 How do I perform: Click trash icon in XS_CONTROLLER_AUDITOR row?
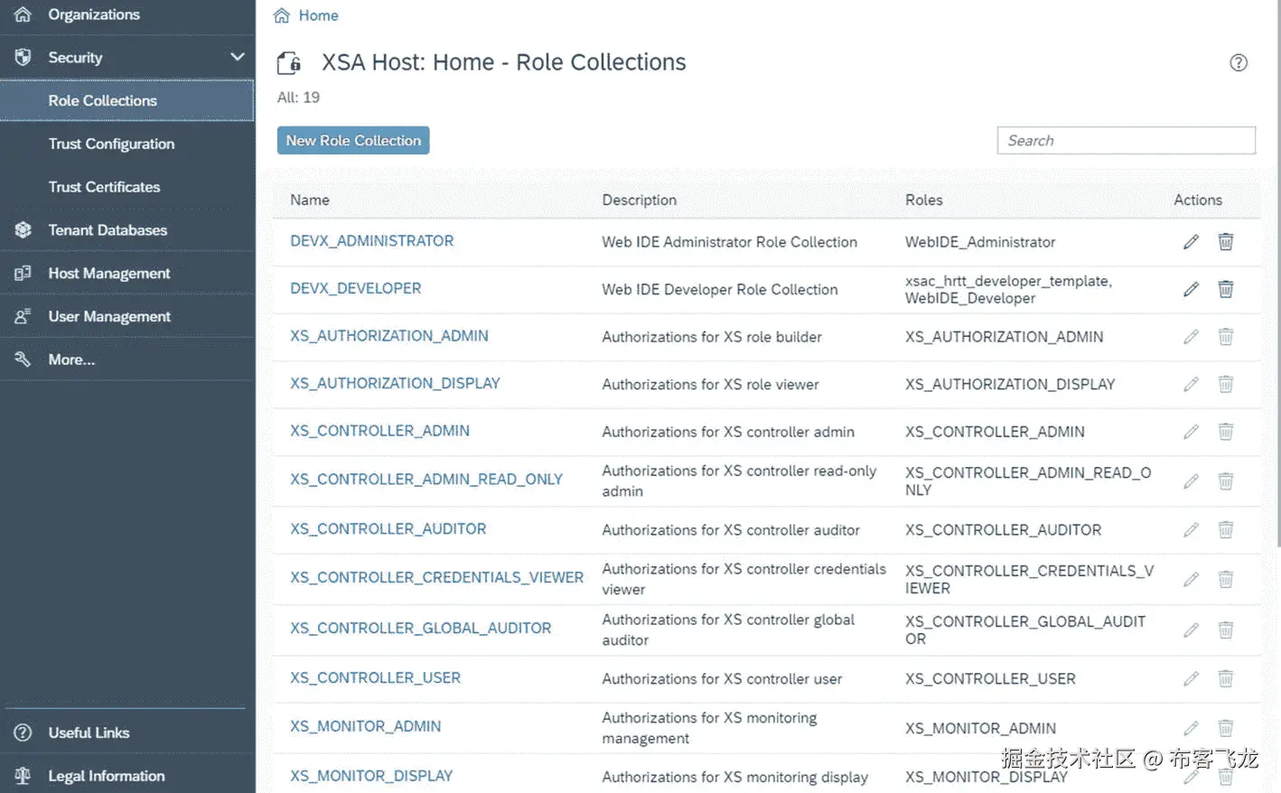1226,529
